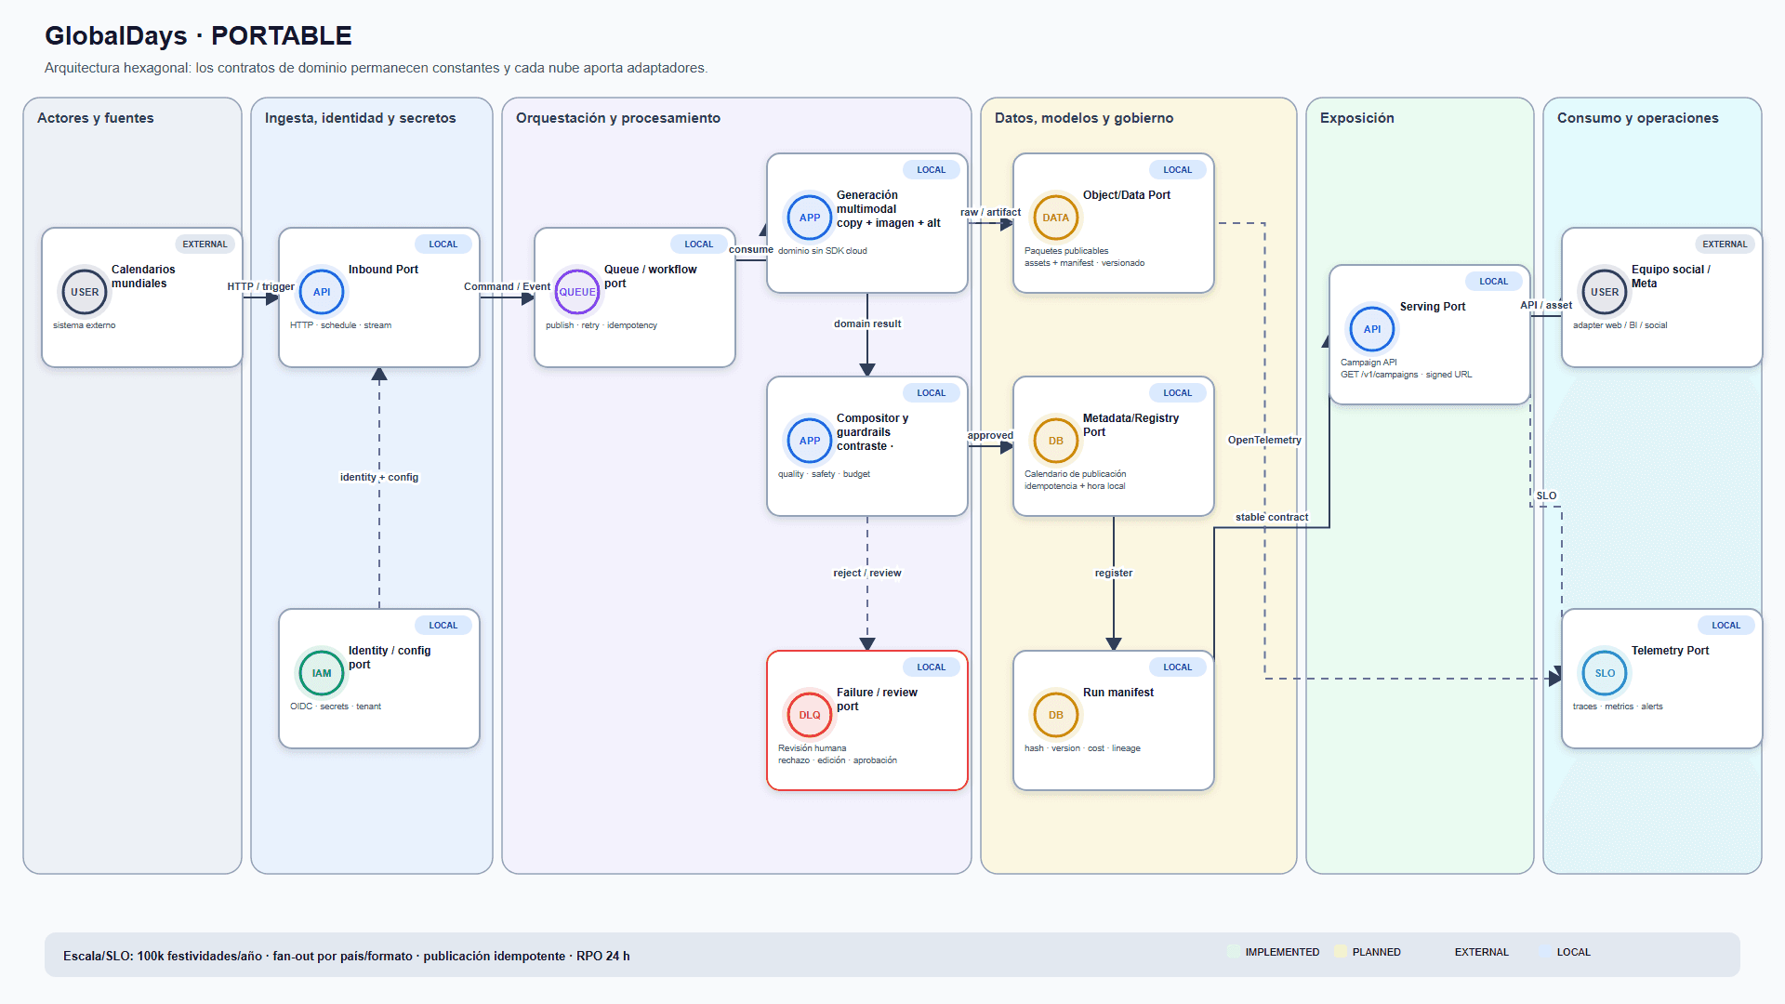1785x1004 pixels.
Task: Click the 'register' edge label
Action: [1114, 573]
